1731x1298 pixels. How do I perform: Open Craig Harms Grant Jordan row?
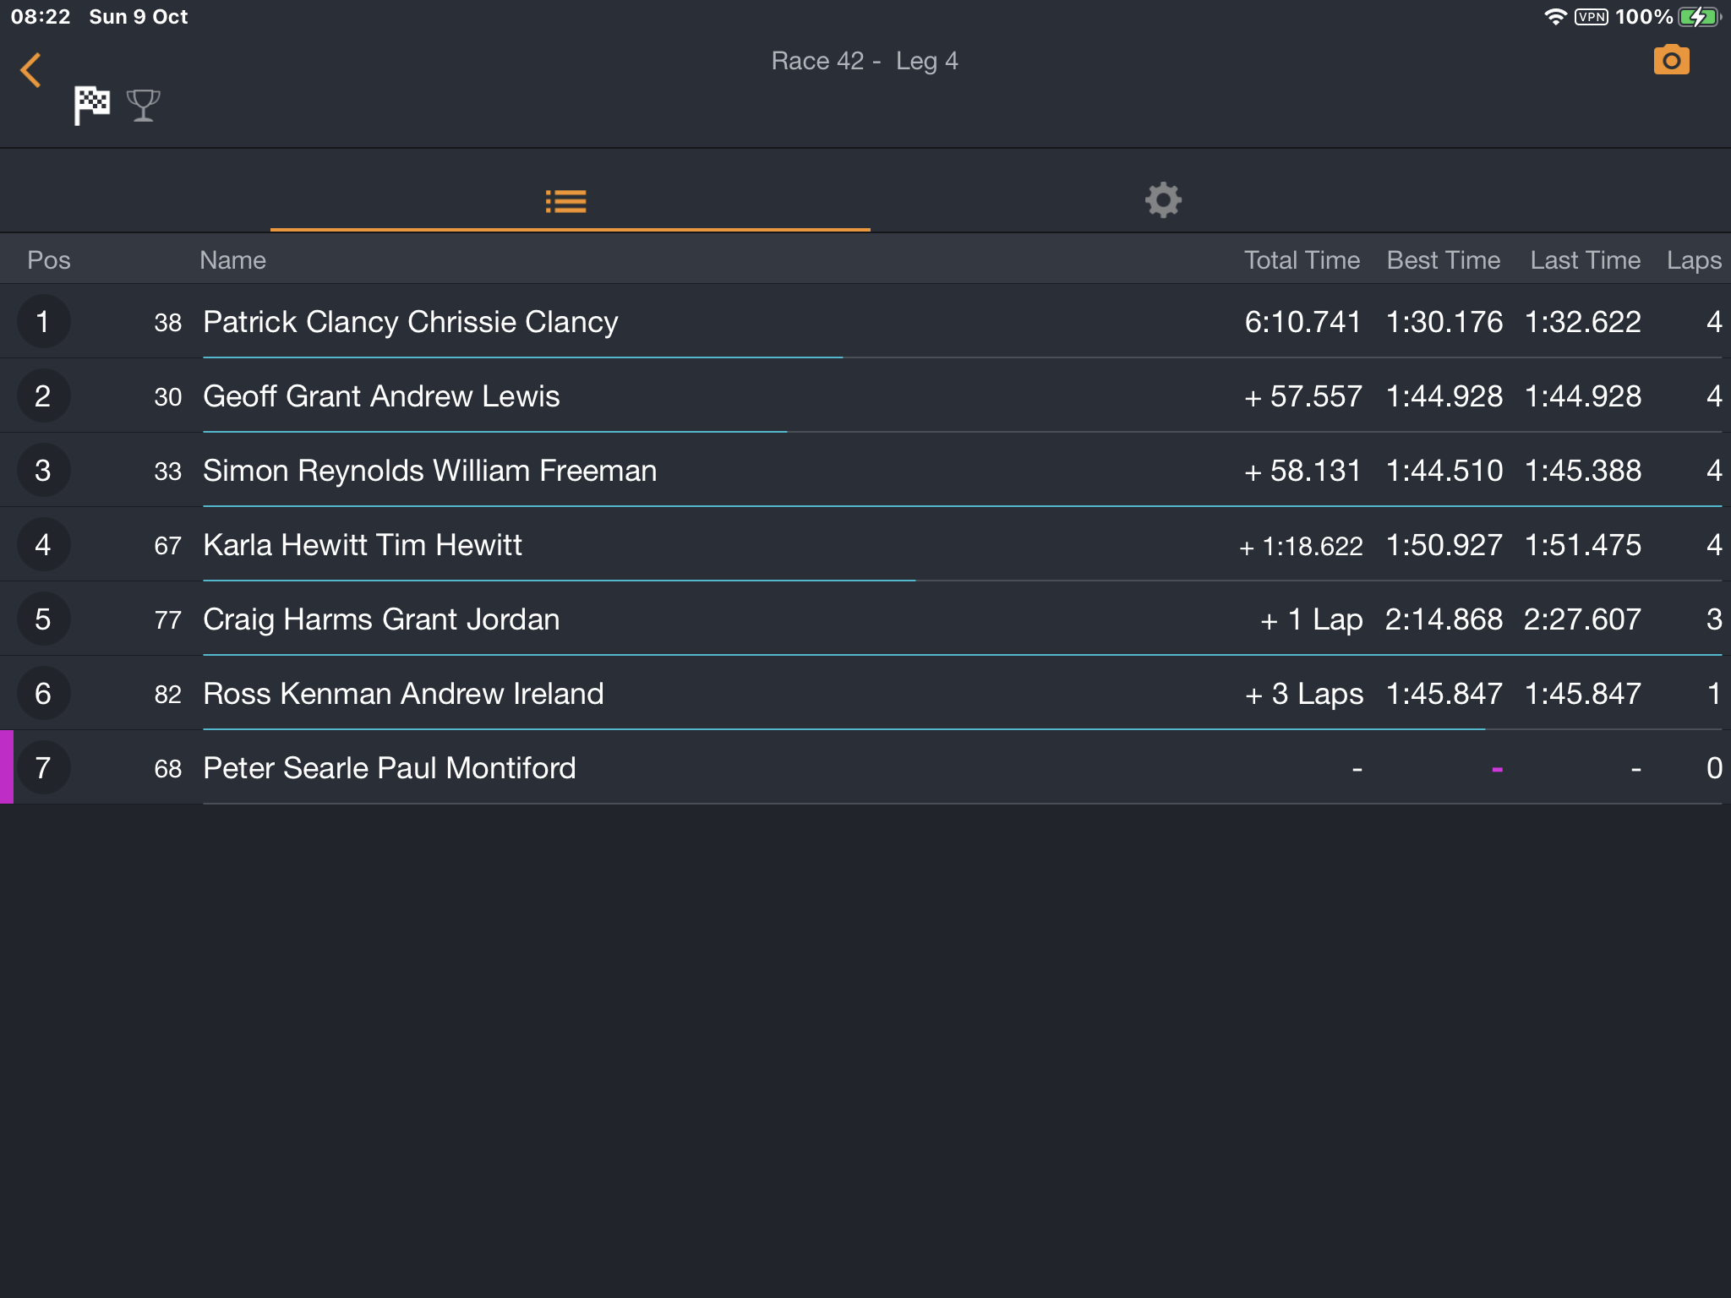(x=865, y=619)
